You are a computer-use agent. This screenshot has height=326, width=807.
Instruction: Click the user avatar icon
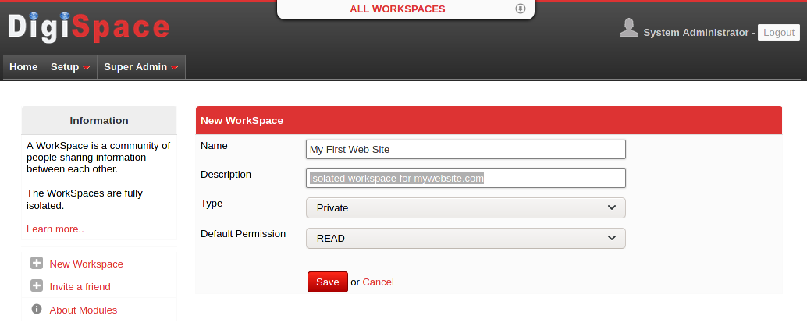tap(629, 28)
